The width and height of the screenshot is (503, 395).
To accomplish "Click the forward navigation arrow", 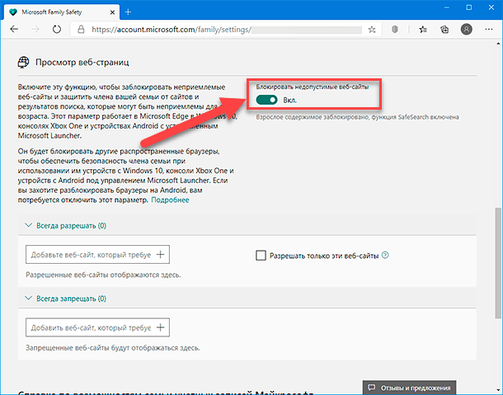I will [x=35, y=30].
